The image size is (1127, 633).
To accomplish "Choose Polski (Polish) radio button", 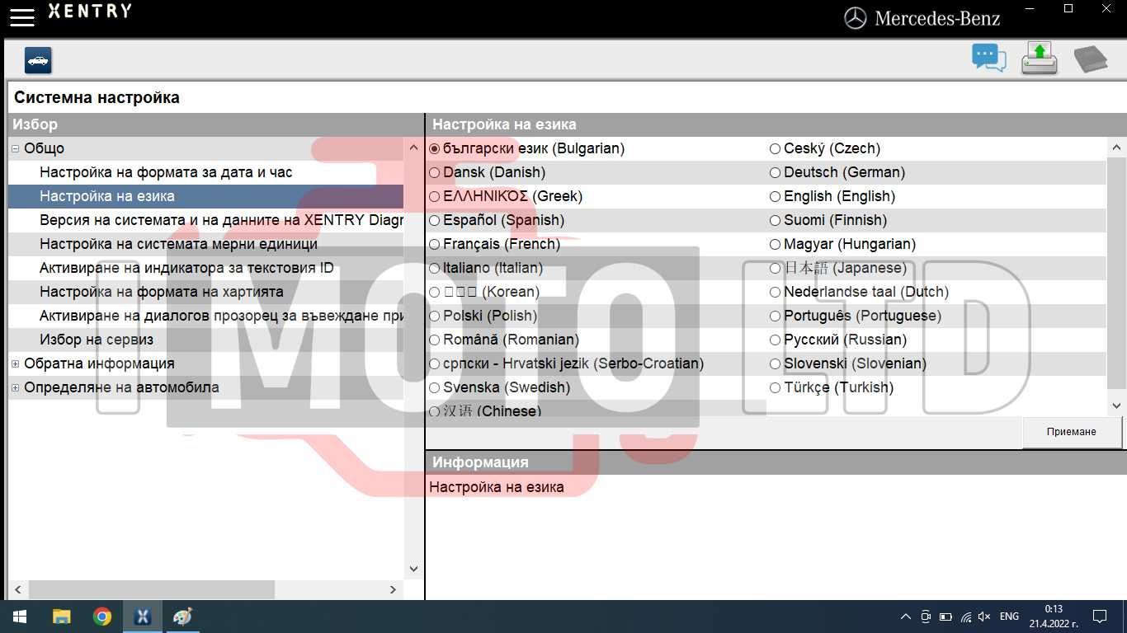I will [x=434, y=316].
